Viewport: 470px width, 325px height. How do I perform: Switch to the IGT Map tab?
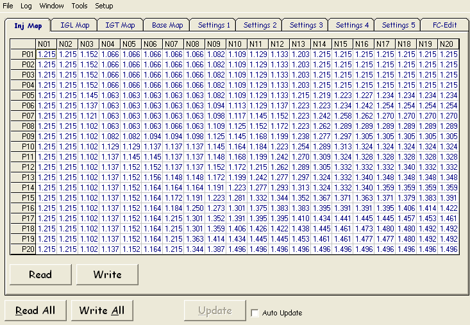click(120, 25)
